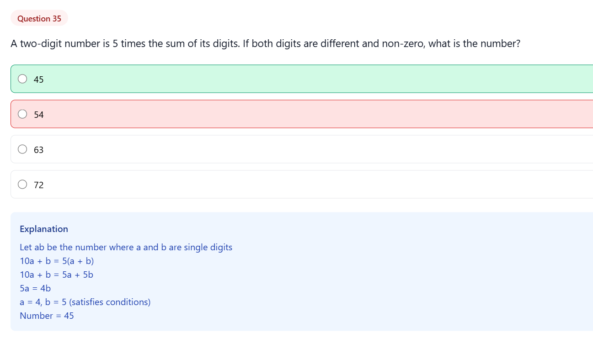The image size is (593, 343).
Task: Click the explanation line '5a = 4b'
Action: (35, 288)
